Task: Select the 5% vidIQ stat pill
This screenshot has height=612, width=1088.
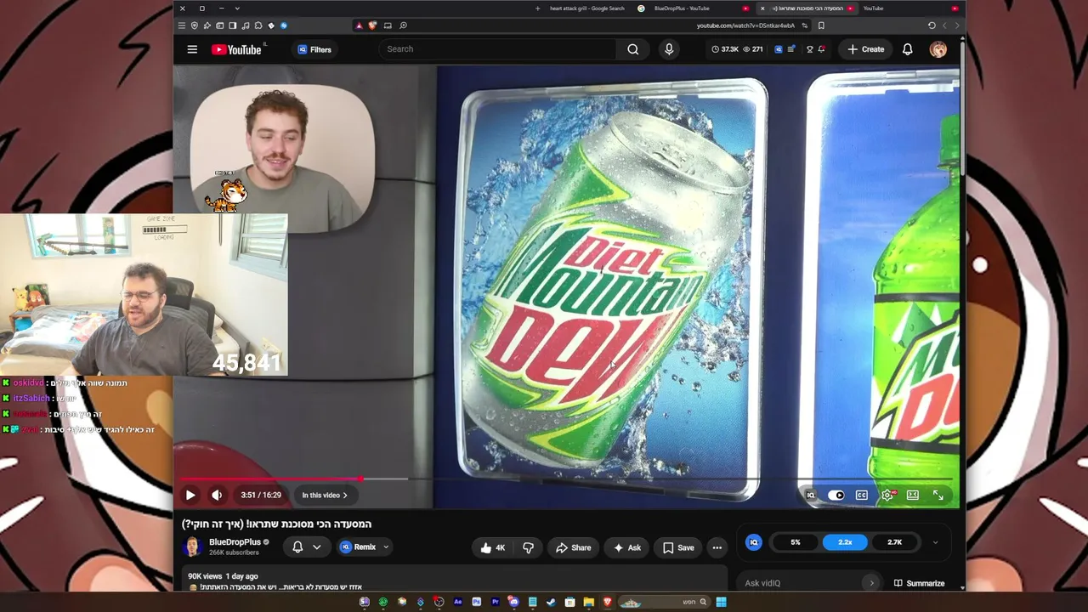Action: [x=796, y=542]
